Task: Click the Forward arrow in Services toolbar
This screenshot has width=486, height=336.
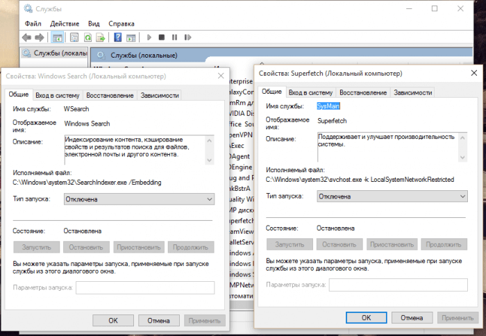Action: tap(40, 37)
